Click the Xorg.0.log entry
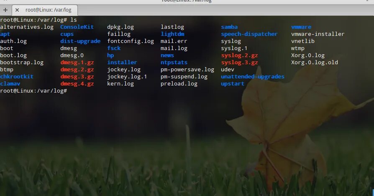The width and height of the screenshot is (374, 196). (307, 55)
